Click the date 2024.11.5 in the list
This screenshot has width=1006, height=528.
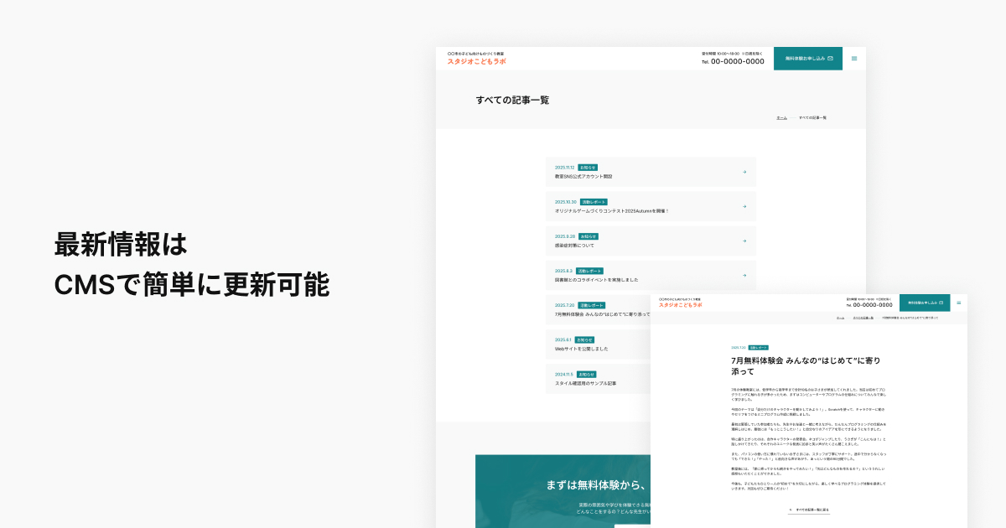[x=564, y=374]
